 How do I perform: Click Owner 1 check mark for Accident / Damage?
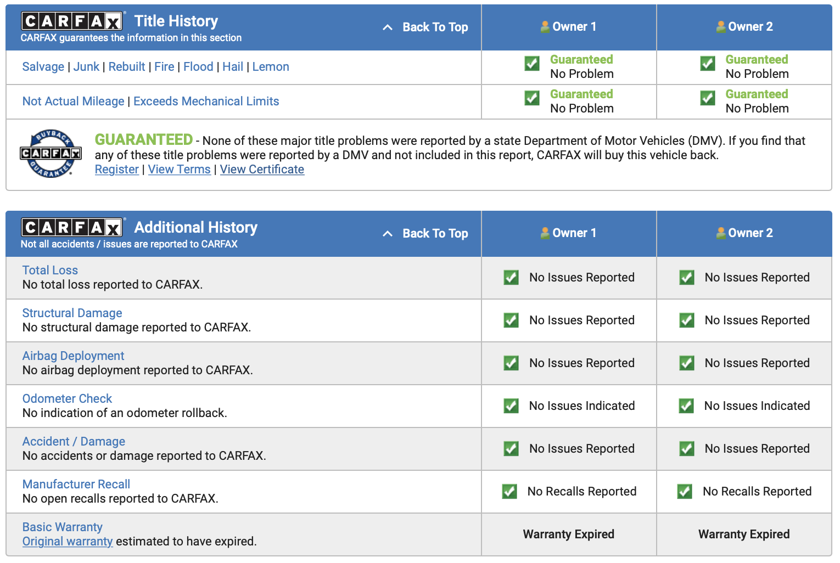coord(511,448)
